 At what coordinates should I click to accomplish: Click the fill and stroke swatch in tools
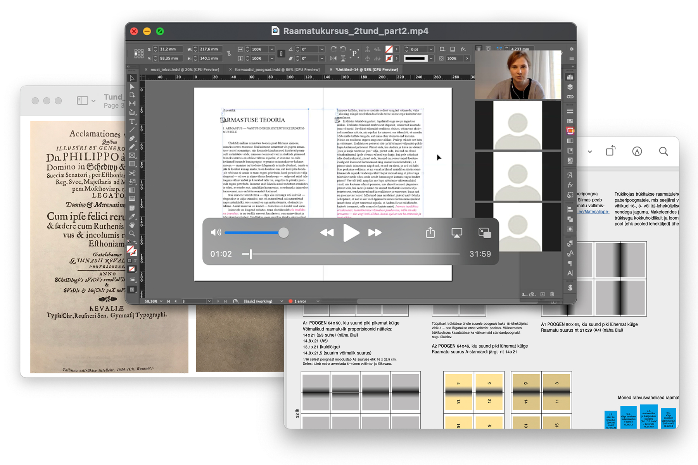[132, 251]
